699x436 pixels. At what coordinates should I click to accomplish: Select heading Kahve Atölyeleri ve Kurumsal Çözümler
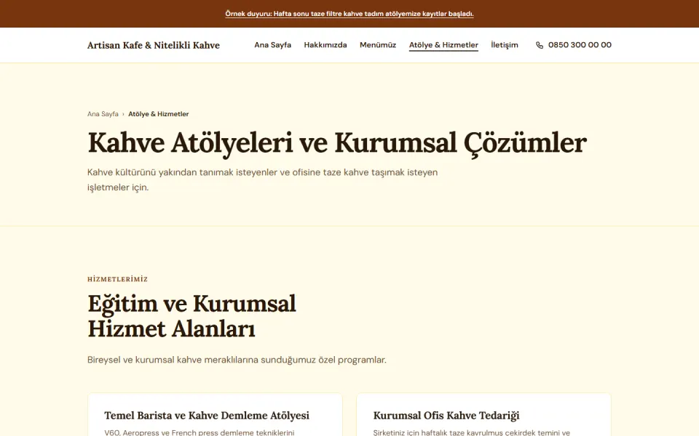[337, 143]
